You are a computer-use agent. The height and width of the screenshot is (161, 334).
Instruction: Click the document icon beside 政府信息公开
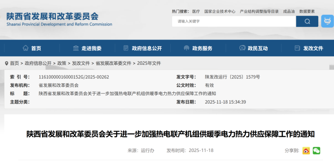tap(126, 48)
